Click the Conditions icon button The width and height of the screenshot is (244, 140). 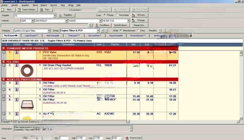coord(97,25)
